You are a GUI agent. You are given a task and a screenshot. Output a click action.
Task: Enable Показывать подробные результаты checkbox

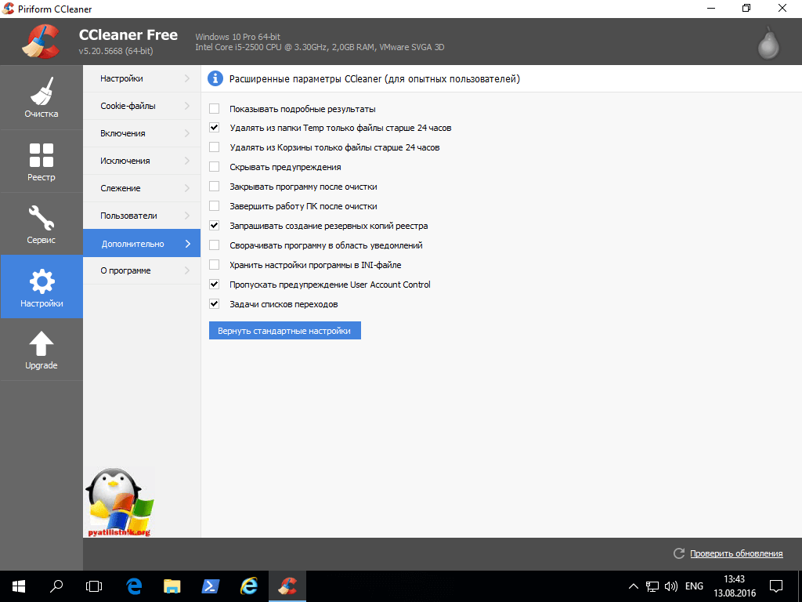click(x=215, y=109)
